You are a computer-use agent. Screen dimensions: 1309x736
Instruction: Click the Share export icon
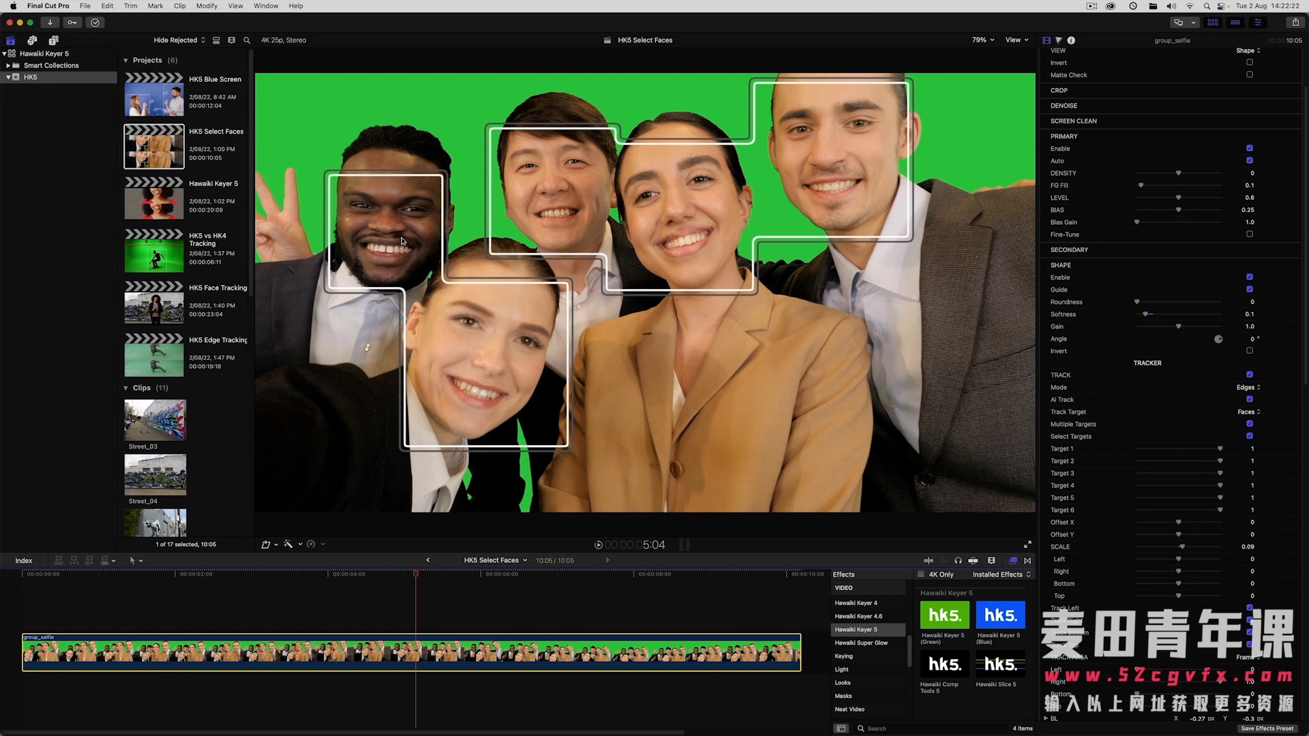[x=1295, y=22]
